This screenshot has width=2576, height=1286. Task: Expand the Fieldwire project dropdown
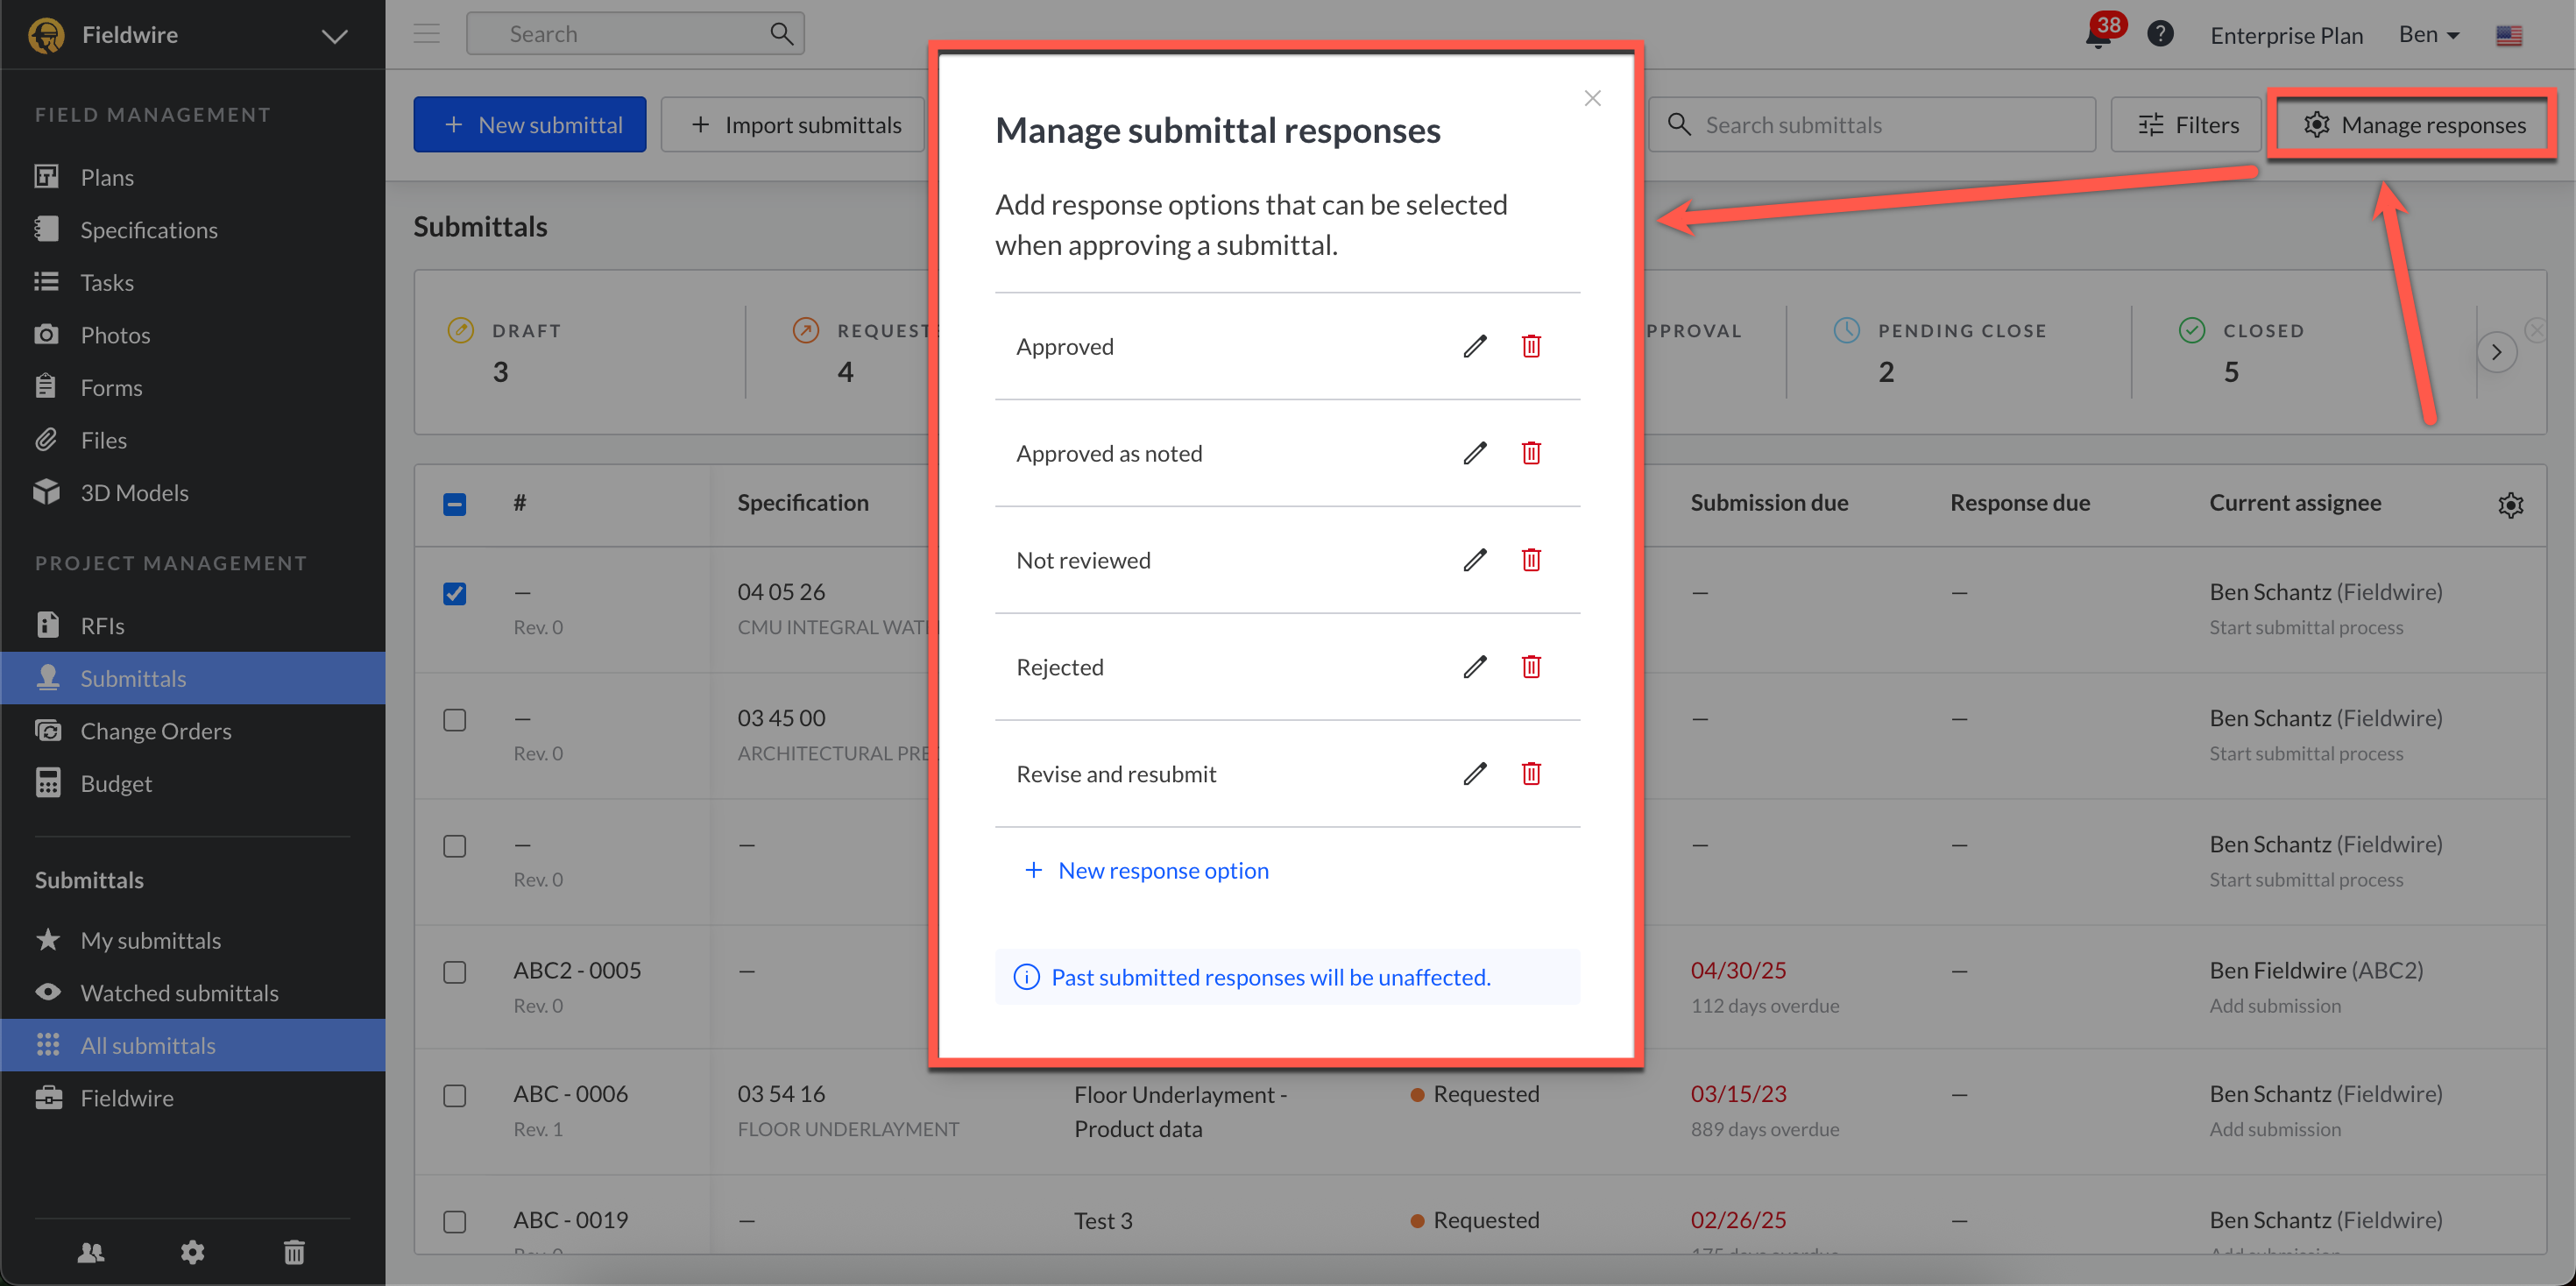(x=334, y=36)
